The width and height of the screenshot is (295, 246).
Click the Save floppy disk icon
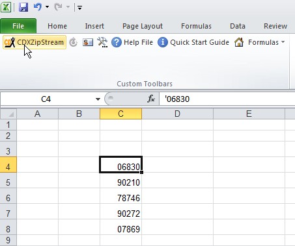click(23, 7)
